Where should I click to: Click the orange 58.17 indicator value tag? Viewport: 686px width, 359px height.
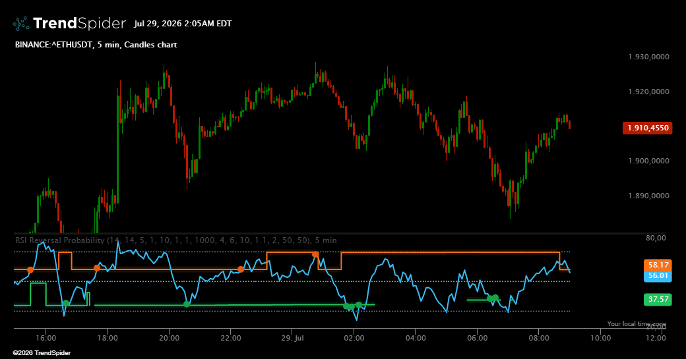pyautogui.click(x=658, y=265)
